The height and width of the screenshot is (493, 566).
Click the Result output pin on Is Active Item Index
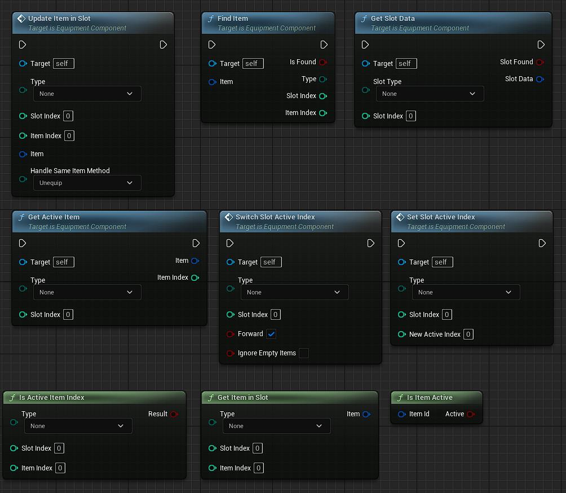[174, 414]
